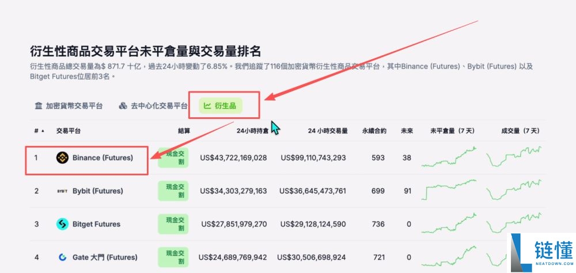This screenshot has height=273, width=576.
Task: Open the 加密貨幣交易平台 tab
Action: [x=69, y=106]
